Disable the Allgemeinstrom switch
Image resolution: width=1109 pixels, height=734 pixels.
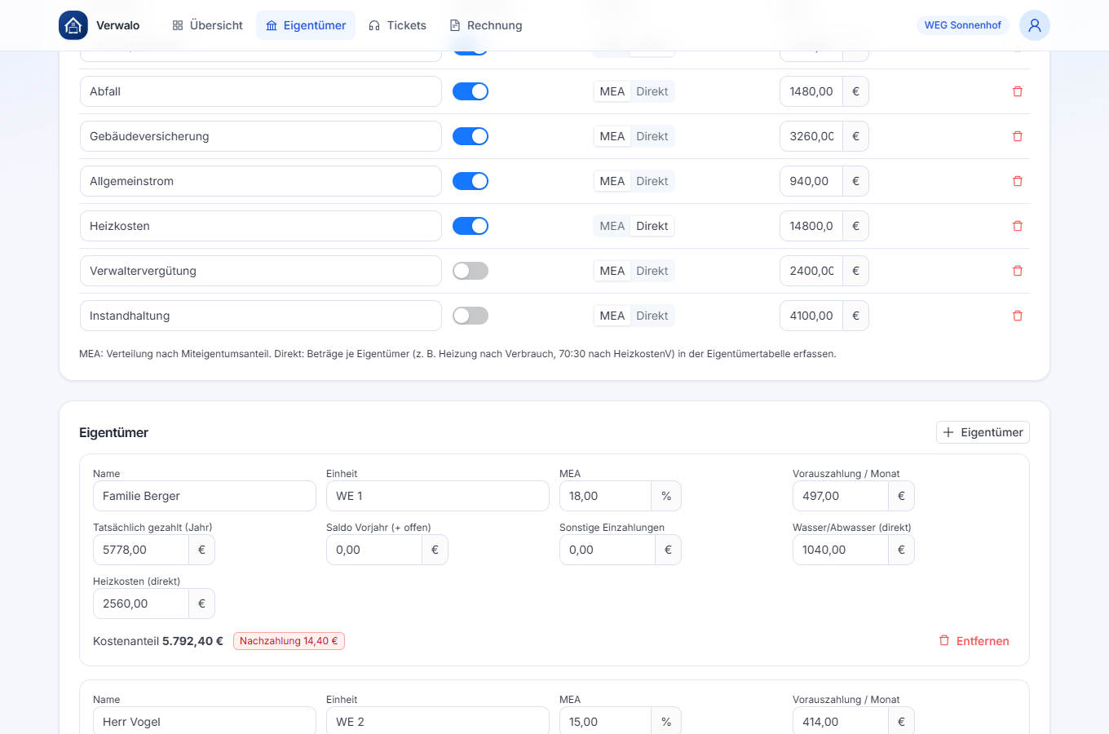click(x=471, y=181)
